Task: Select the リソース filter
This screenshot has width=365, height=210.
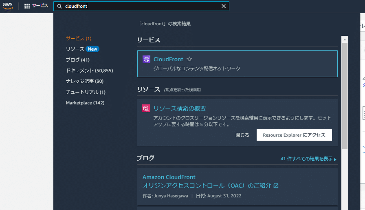Action: click(x=75, y=49)
